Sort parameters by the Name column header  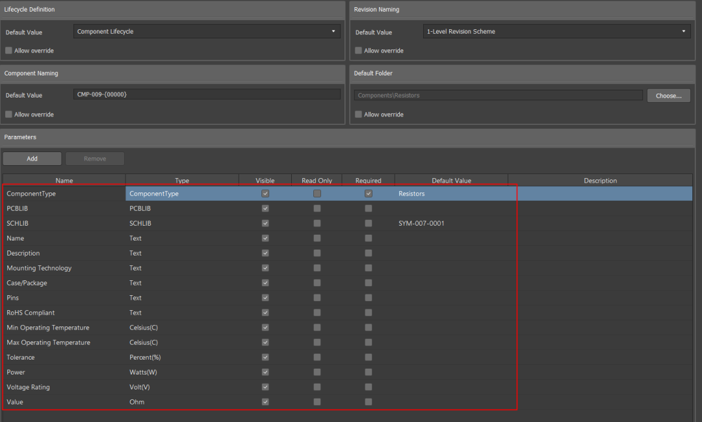(64, 181)
